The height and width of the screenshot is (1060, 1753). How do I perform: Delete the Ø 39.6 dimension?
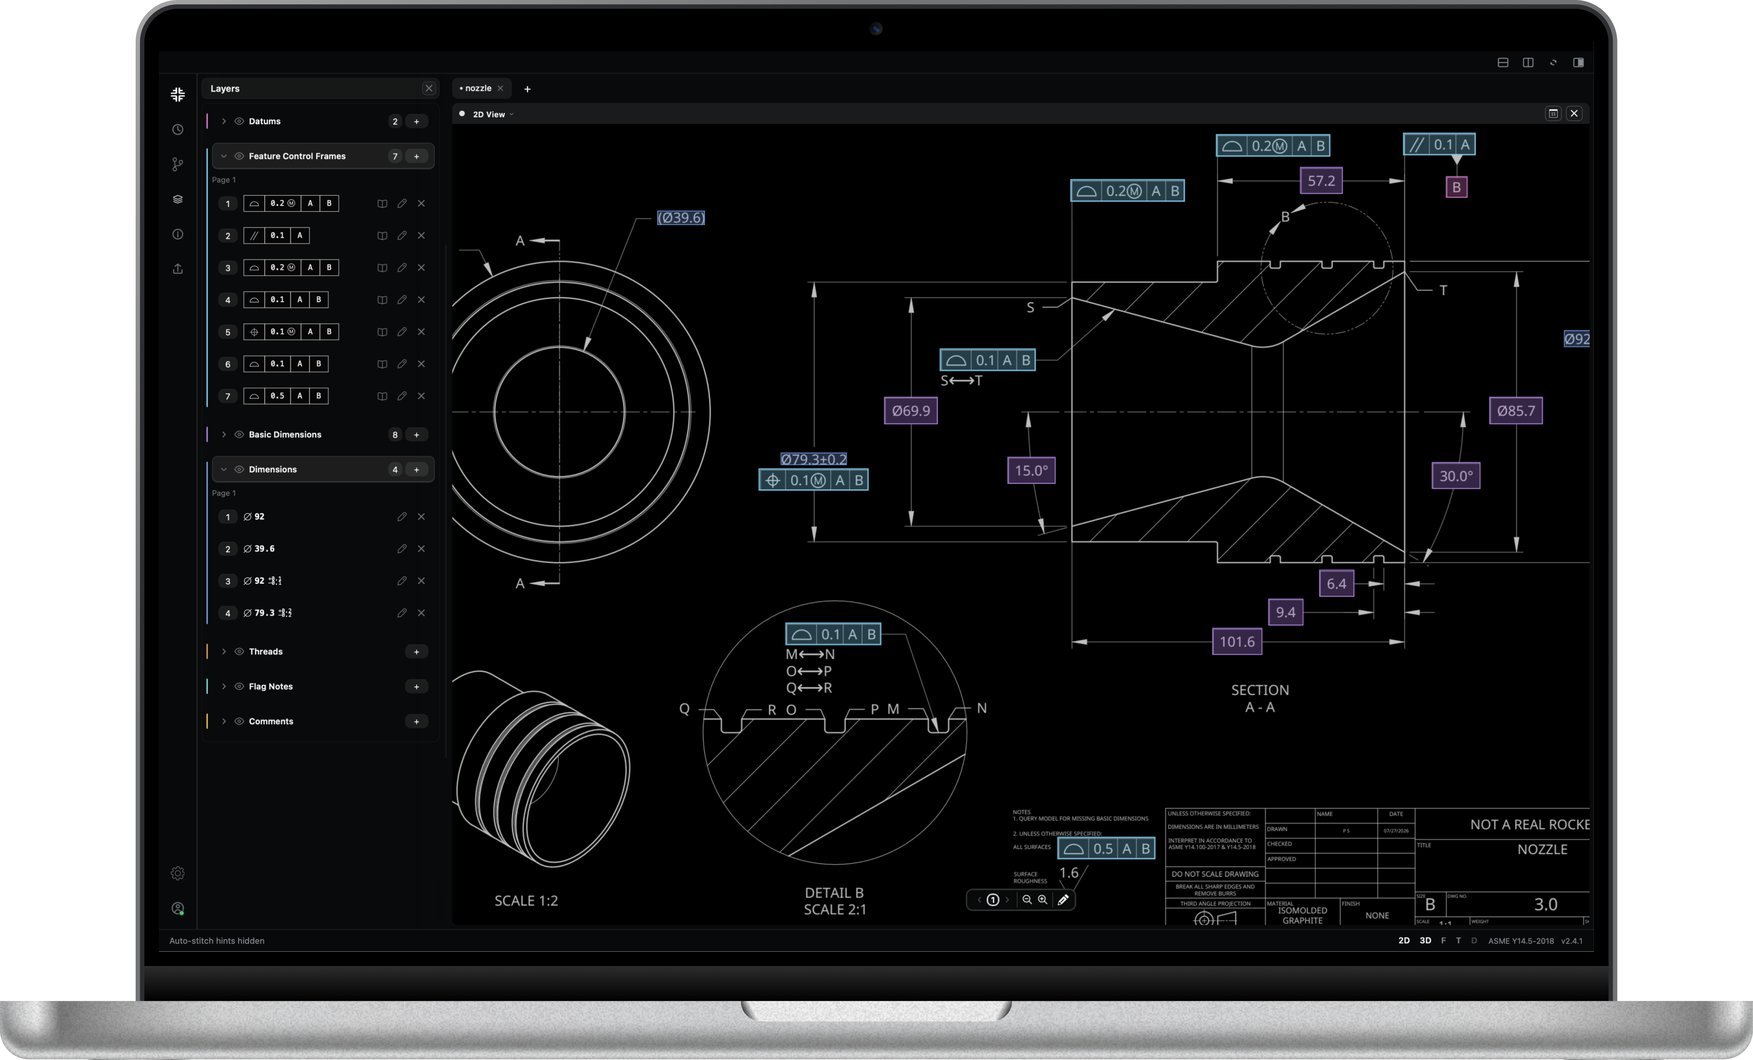[421, 548]
